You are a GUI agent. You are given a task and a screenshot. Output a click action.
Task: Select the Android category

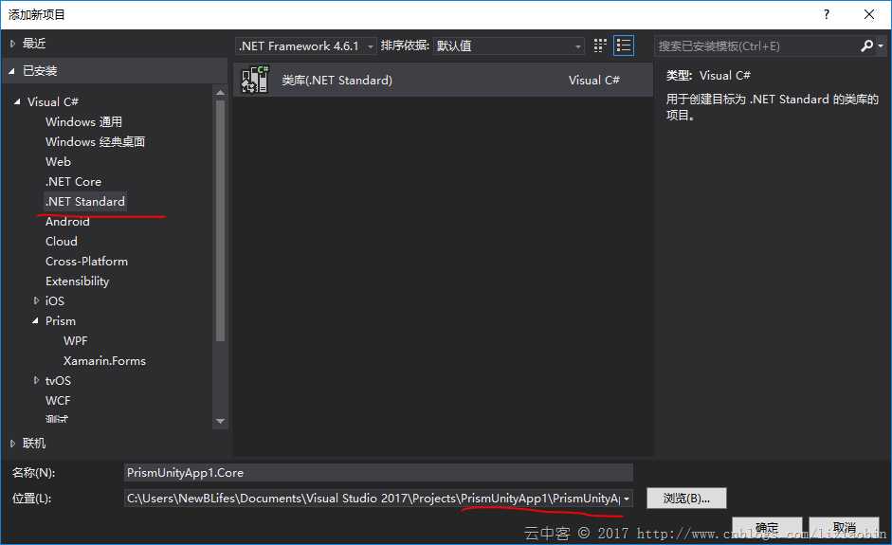pyautogui.click(x=67, y=221)
